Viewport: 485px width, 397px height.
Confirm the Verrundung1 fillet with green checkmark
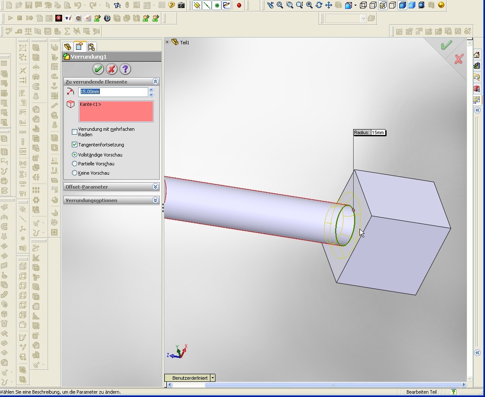(98, 69)
